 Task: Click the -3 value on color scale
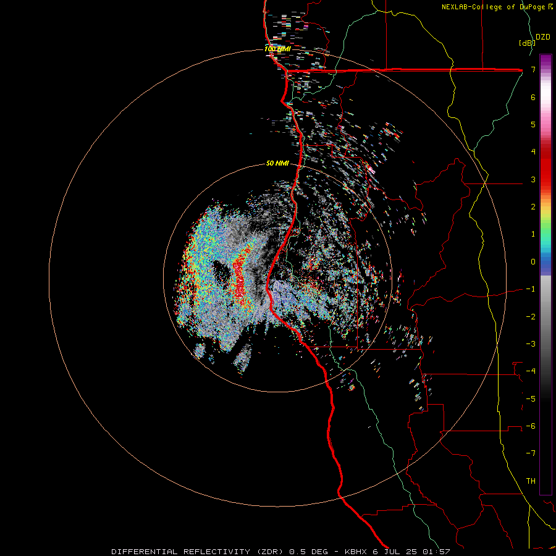tap(531, 343)
